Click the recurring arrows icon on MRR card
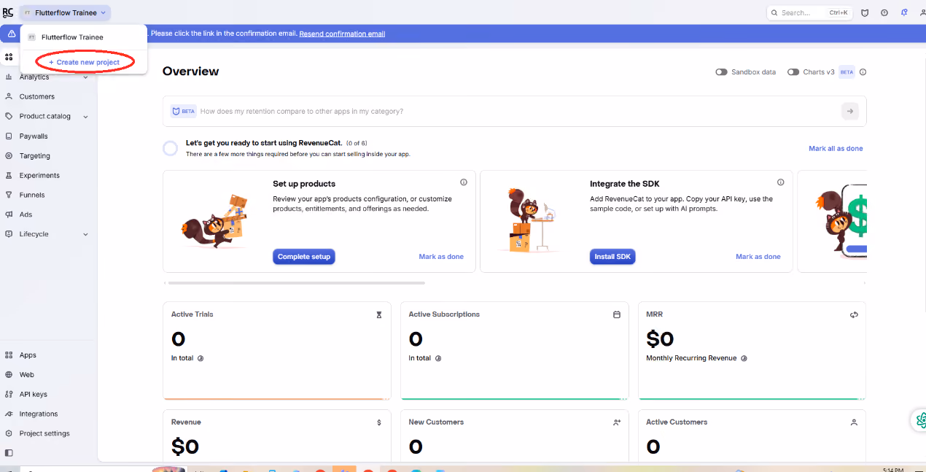The height and width of the screenshot is (472, 926). (854, 315)
